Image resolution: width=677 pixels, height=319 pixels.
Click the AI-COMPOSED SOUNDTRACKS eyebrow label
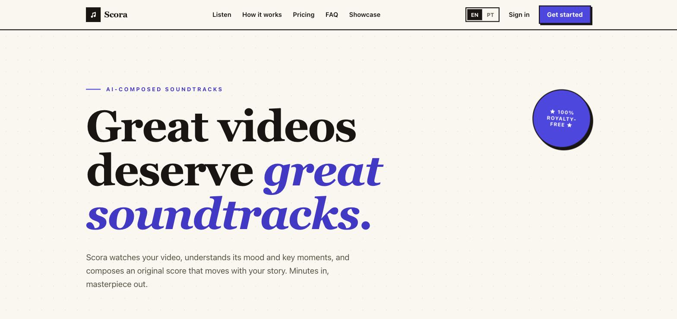(x=165, y=89)
